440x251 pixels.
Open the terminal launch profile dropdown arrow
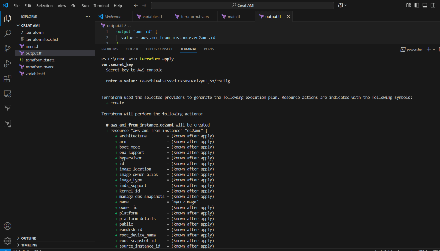point(434,49)
